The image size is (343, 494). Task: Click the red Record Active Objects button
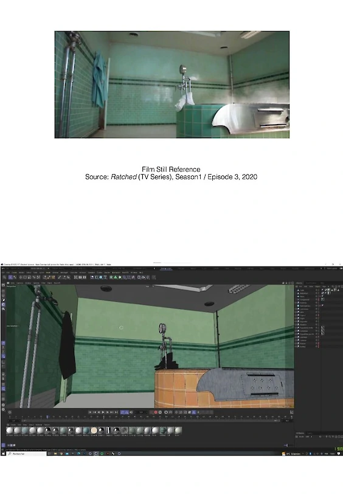(156, 412)
